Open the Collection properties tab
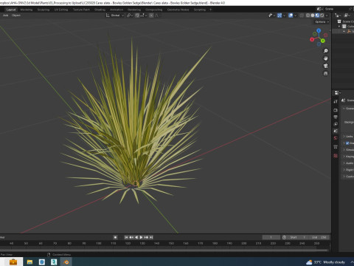This screenshot has height=266, width=354. [336, 147]
